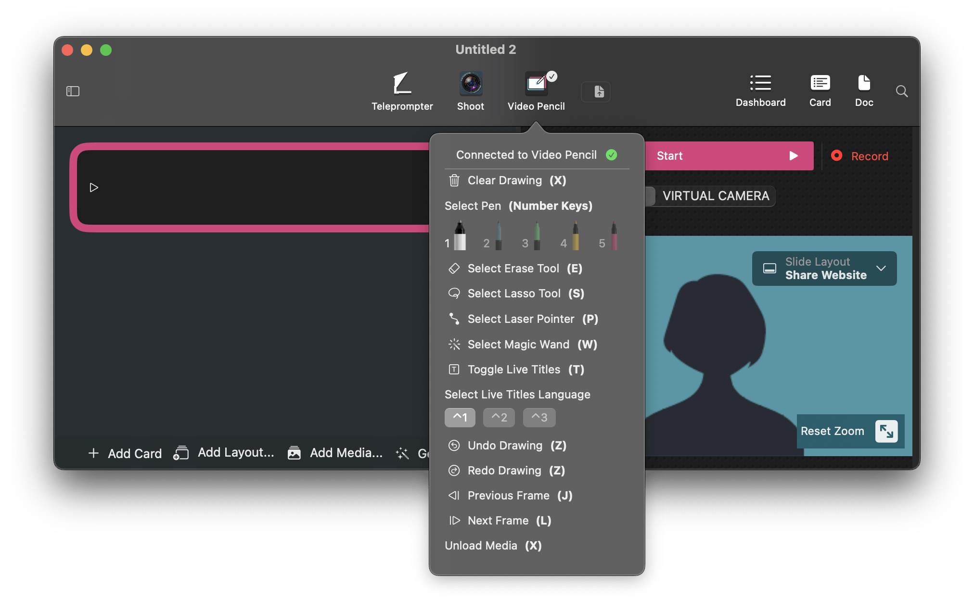Select Live Titles language ^2
This screenshot has width=974, height=614.
click(499, 418)
